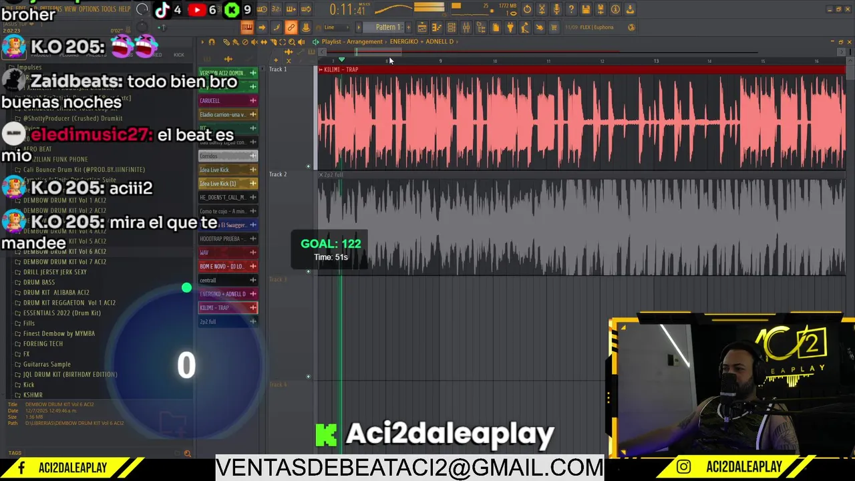Expand the DRUM BASS folder
The image size is (855, 481).
39,282
